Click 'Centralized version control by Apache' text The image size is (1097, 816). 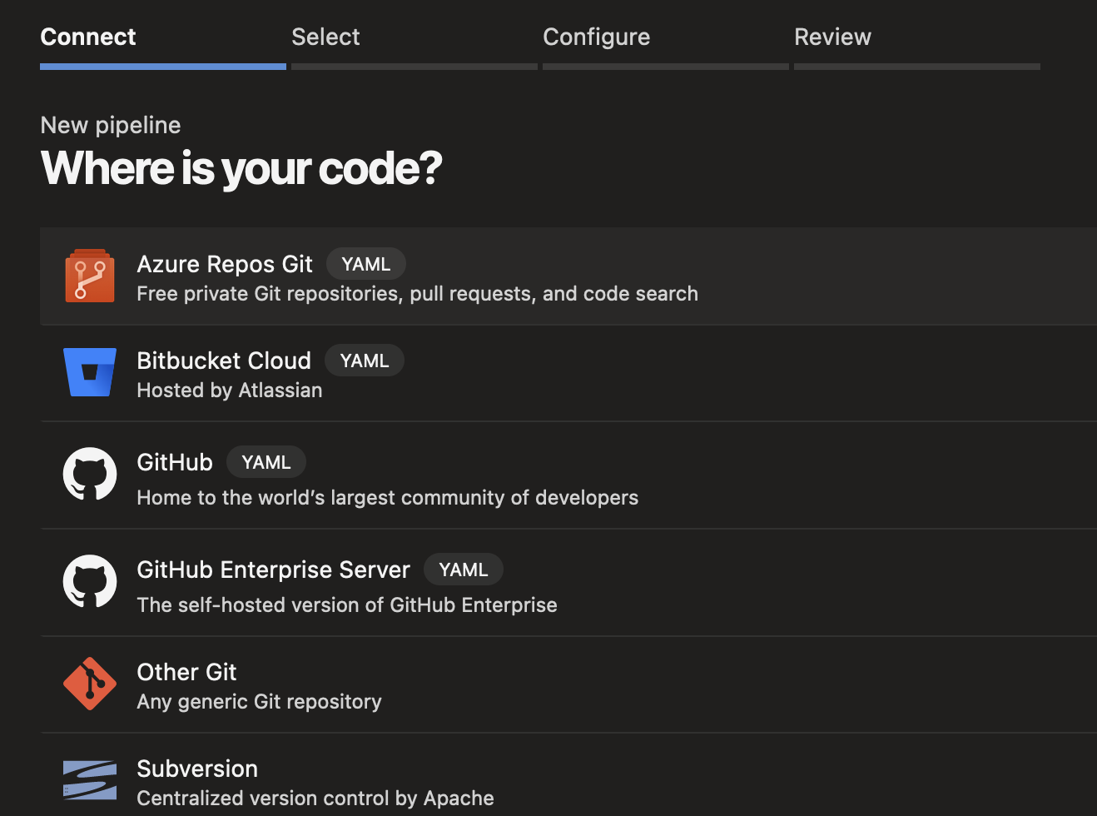[315, 799]
